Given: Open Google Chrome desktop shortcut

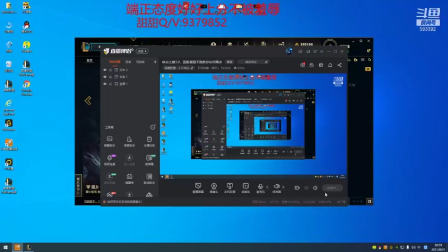Looking at the screenshot, I should tap(26, 88).
